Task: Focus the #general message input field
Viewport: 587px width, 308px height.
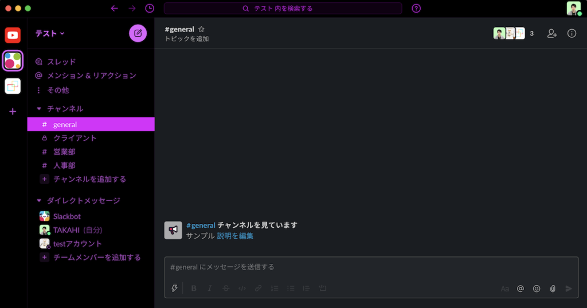Action: point(371,267)
